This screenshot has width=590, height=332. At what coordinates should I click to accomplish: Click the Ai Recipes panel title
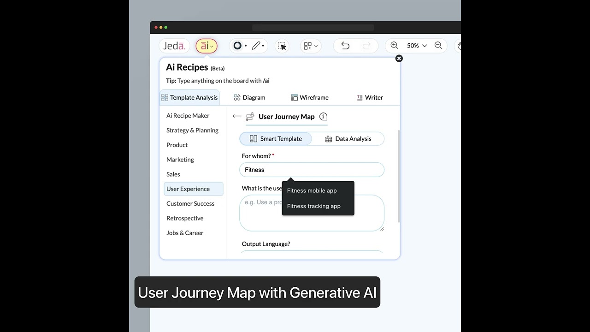pyautogui.click(x=187, y=67)
